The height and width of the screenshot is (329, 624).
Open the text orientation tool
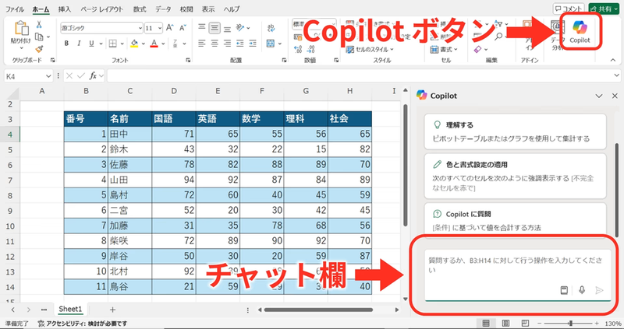click(240, 28)
